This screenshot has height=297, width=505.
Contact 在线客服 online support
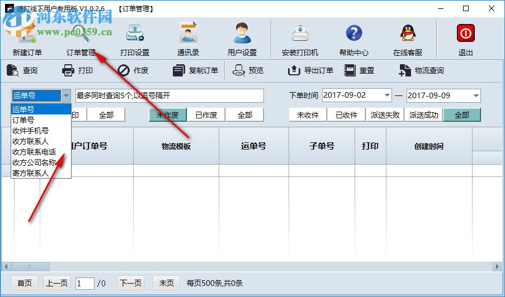(408, 40)
